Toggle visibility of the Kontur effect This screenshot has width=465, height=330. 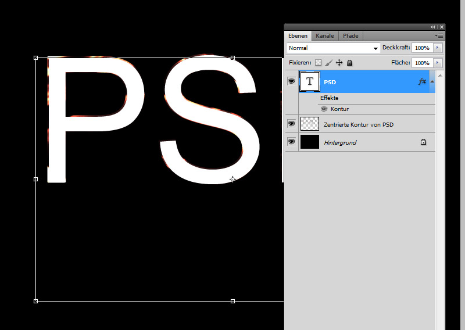pos(324,109)
